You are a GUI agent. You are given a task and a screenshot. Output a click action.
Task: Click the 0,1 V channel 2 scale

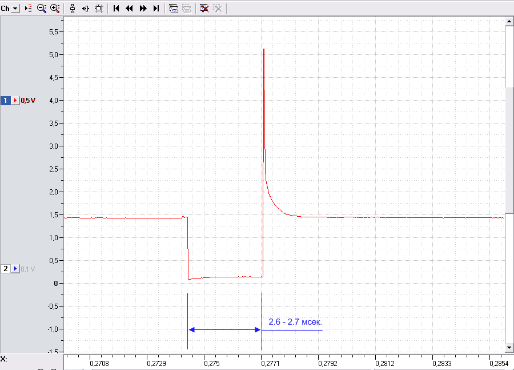pyautogui.click(x=28, y=269)
